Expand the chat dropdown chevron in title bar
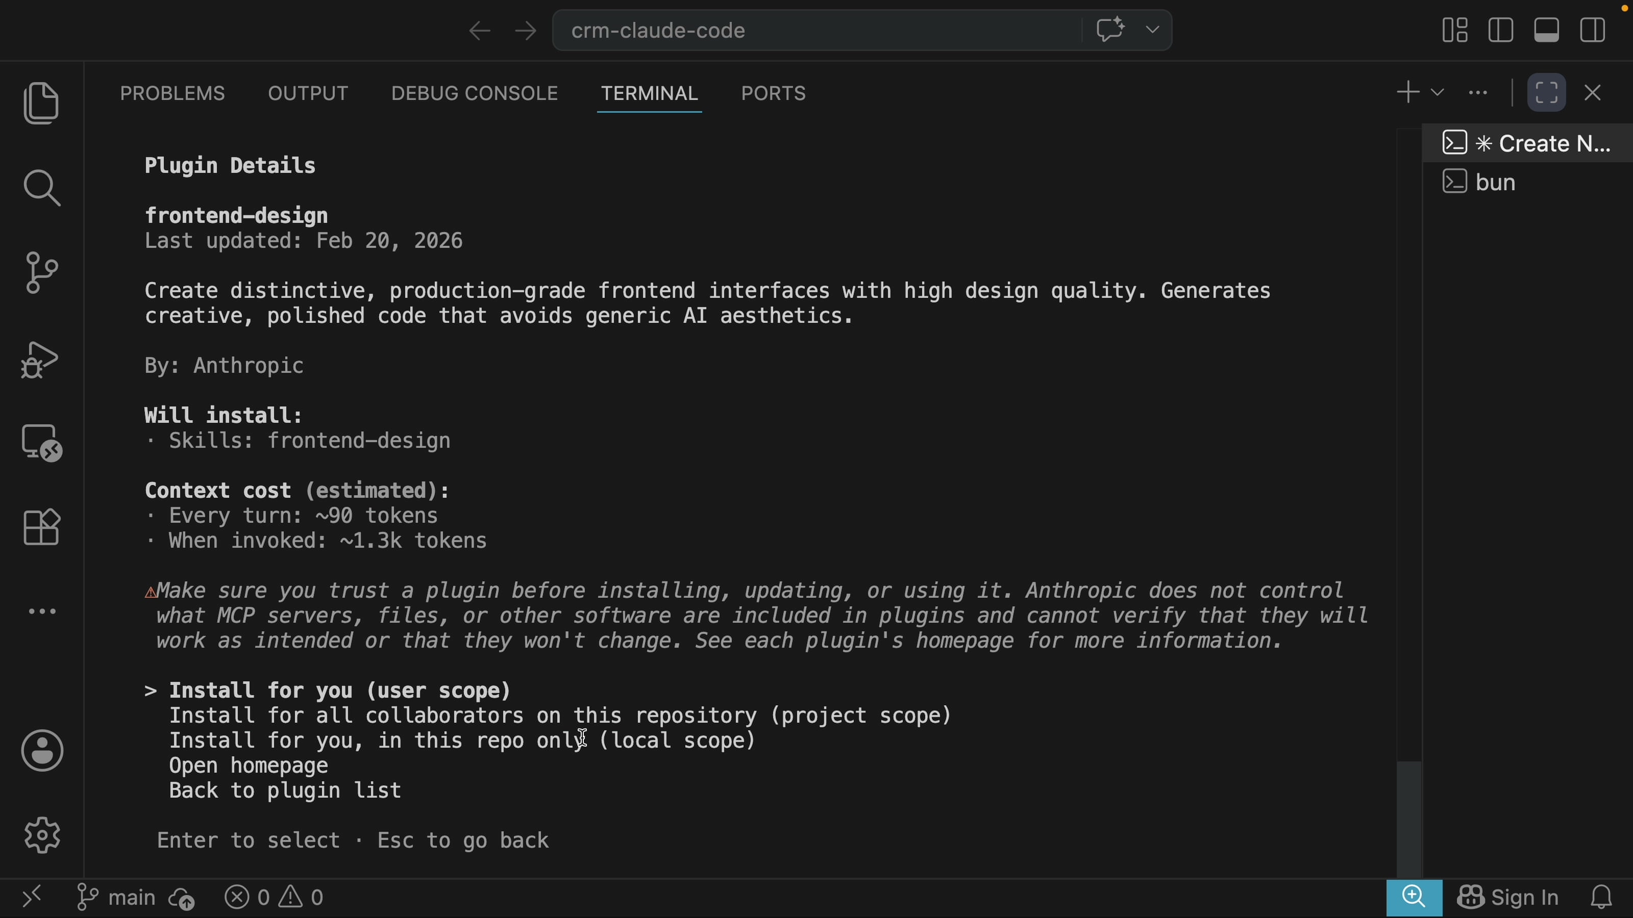Viewport: 1633px width, 918px height. (1152, 30)
